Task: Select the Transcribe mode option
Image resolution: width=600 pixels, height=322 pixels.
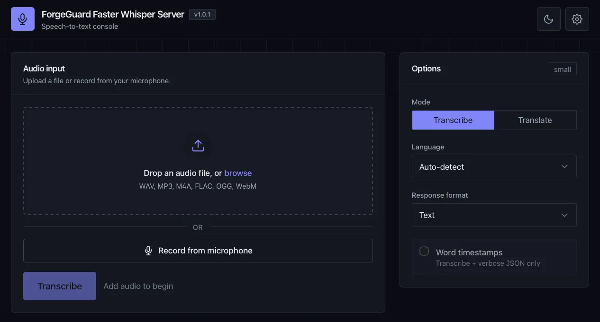Action: click(453, 120)
